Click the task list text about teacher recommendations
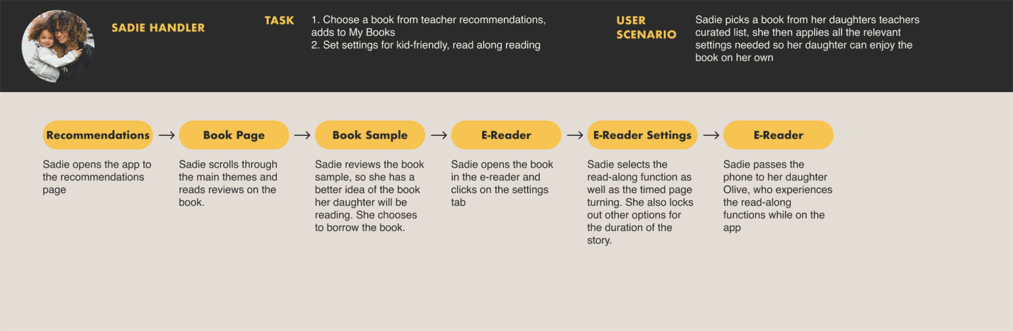This screenshot has height=331, width=1013. 428,32
